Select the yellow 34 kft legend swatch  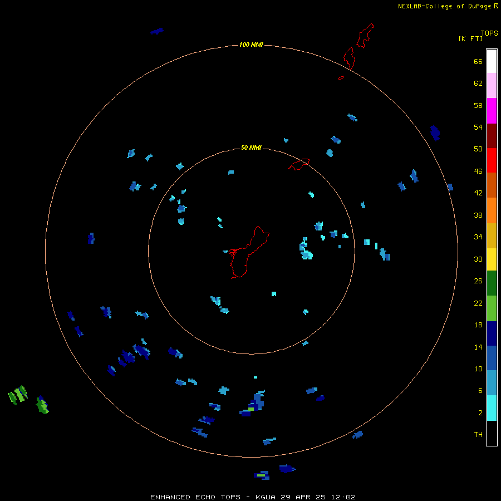[492, 259]
